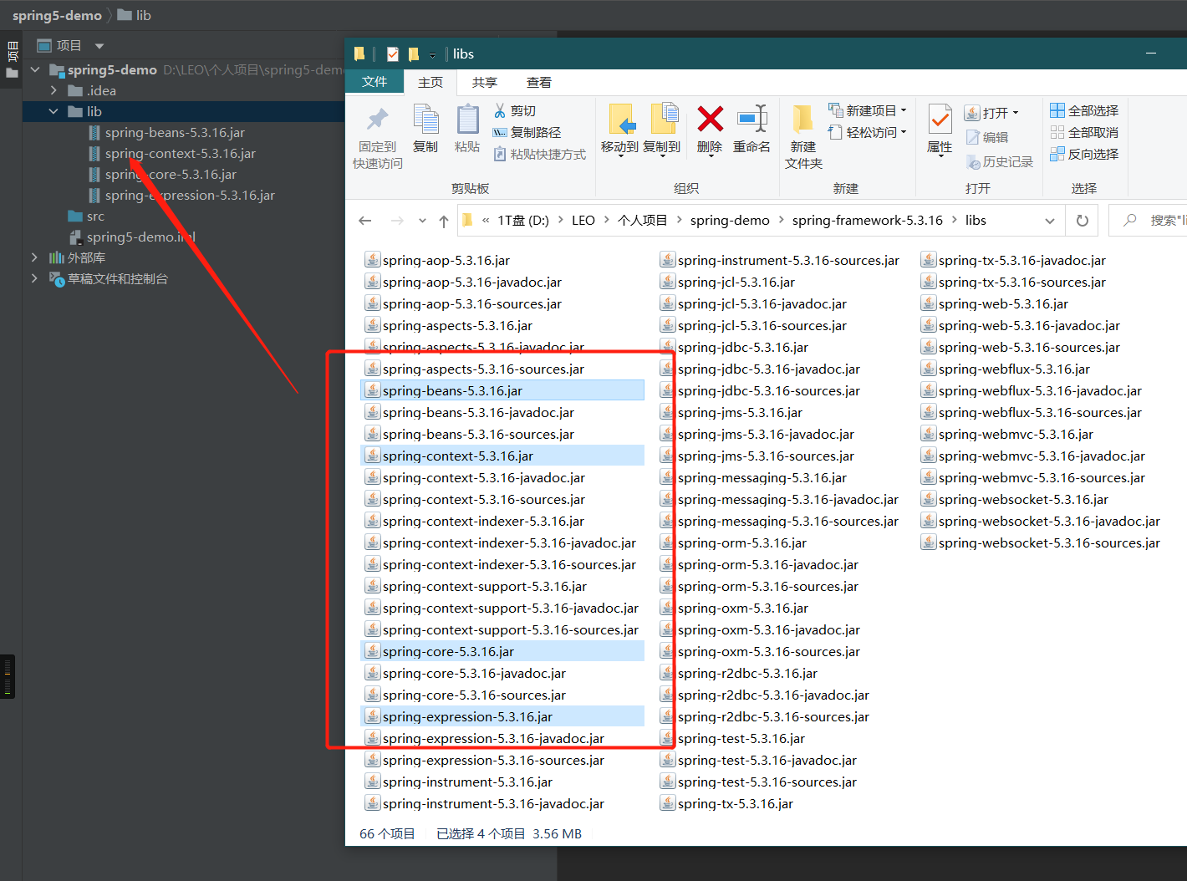Click the Properties checkmark icon
Image resolution: width=1187 pixels, height=881 pixels.
tap(940, 121)
